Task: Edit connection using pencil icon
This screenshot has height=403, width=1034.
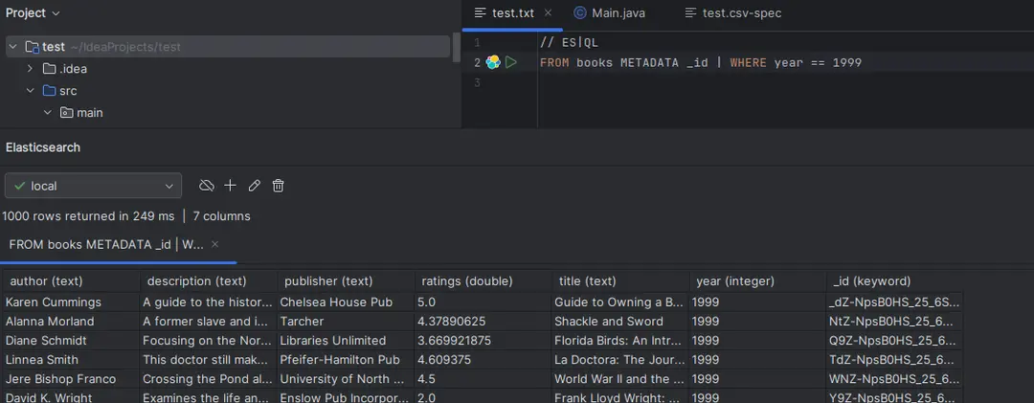Action: pos(255,186)
